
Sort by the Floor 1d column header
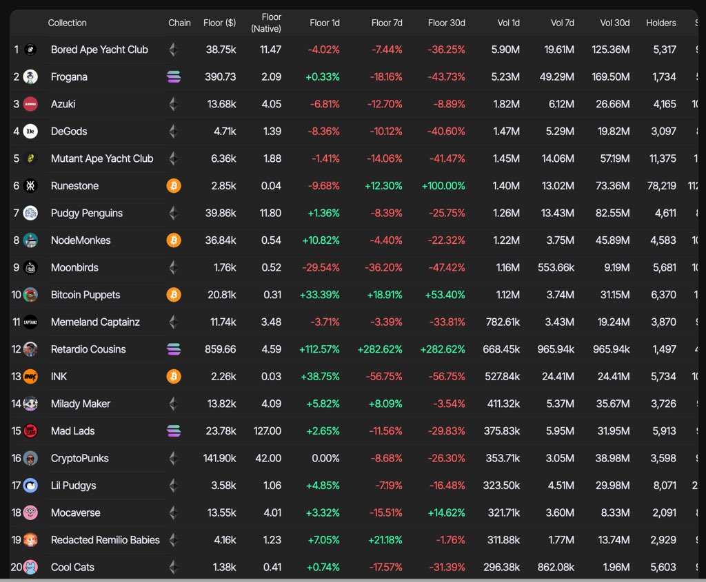pyautogui.click(x=325, y=23)
